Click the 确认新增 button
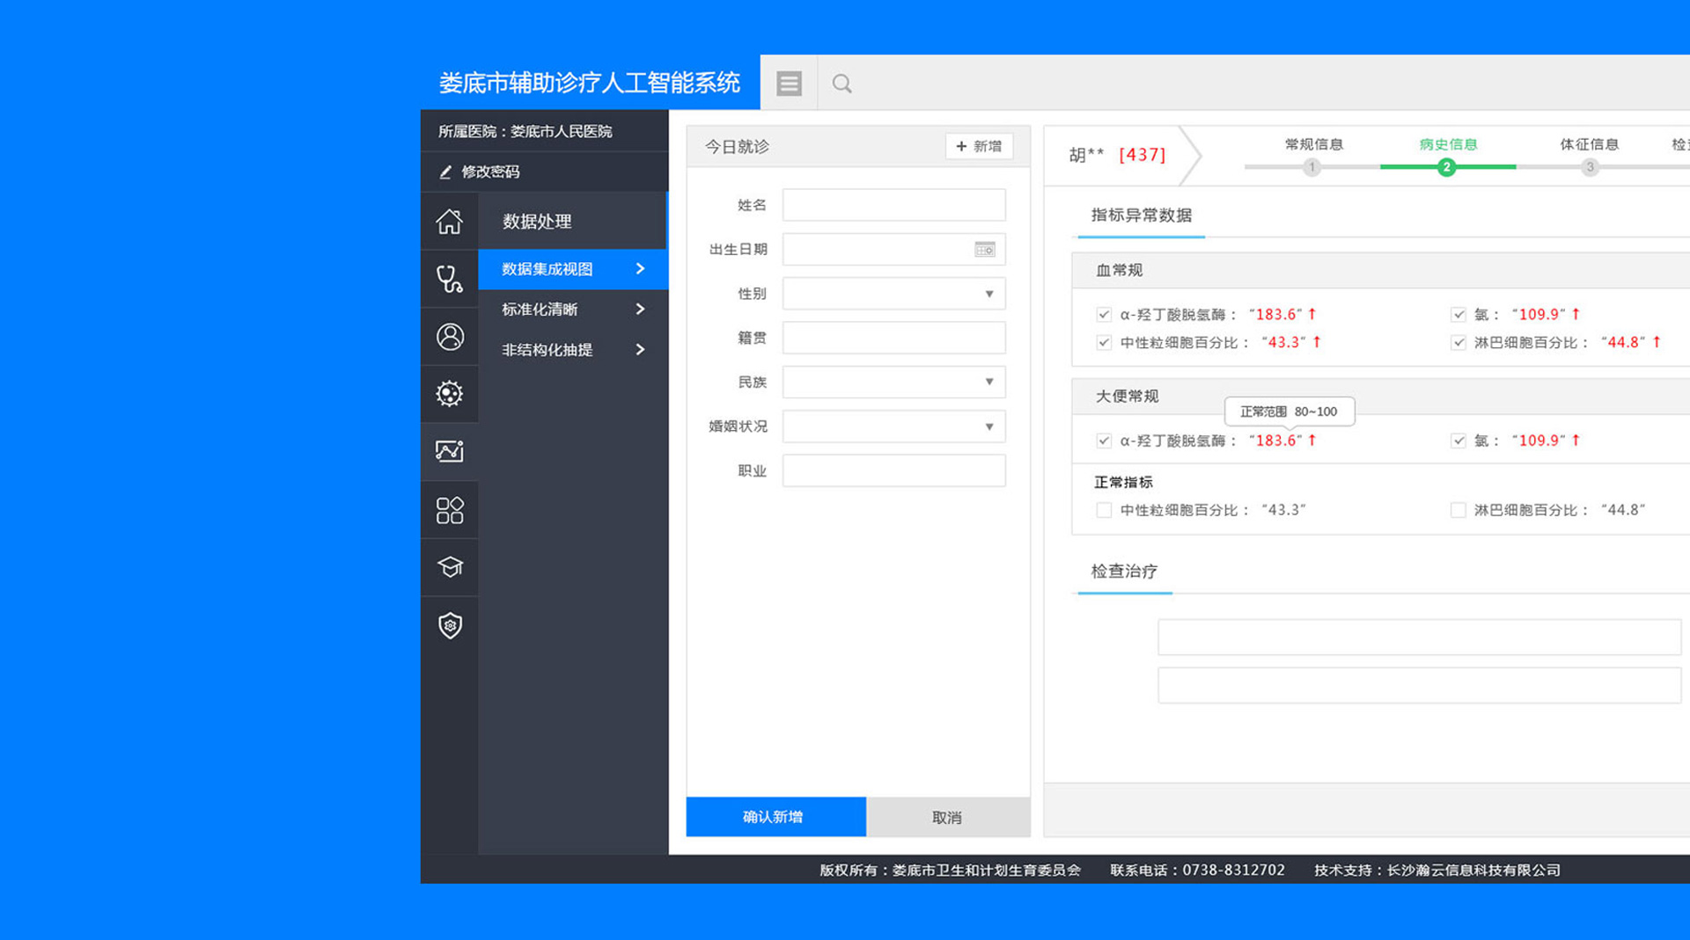This screenshot has width=1690, height=940. [x=775, y=817]
